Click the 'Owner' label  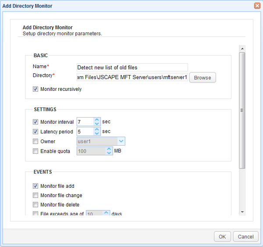(48, 141)
